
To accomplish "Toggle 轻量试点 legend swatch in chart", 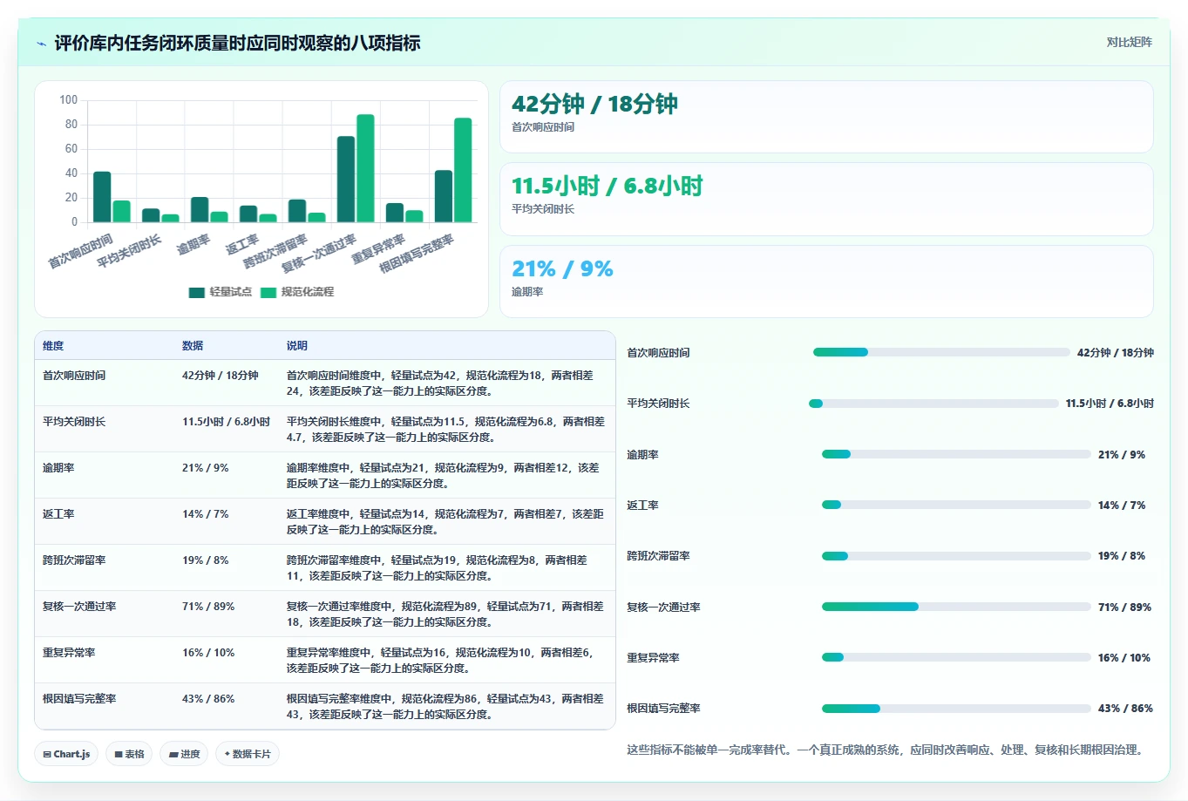I will coord(196,293).
